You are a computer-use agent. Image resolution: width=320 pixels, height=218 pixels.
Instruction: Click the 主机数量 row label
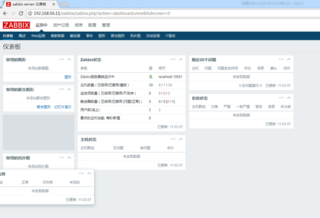point(105,85)
